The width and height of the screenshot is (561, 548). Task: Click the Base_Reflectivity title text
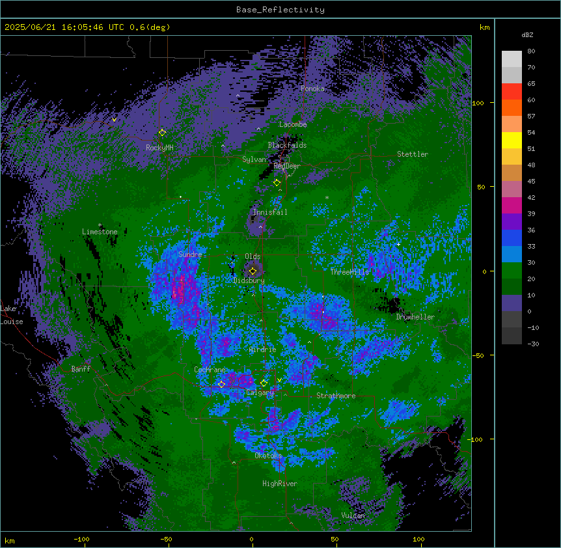280,10
